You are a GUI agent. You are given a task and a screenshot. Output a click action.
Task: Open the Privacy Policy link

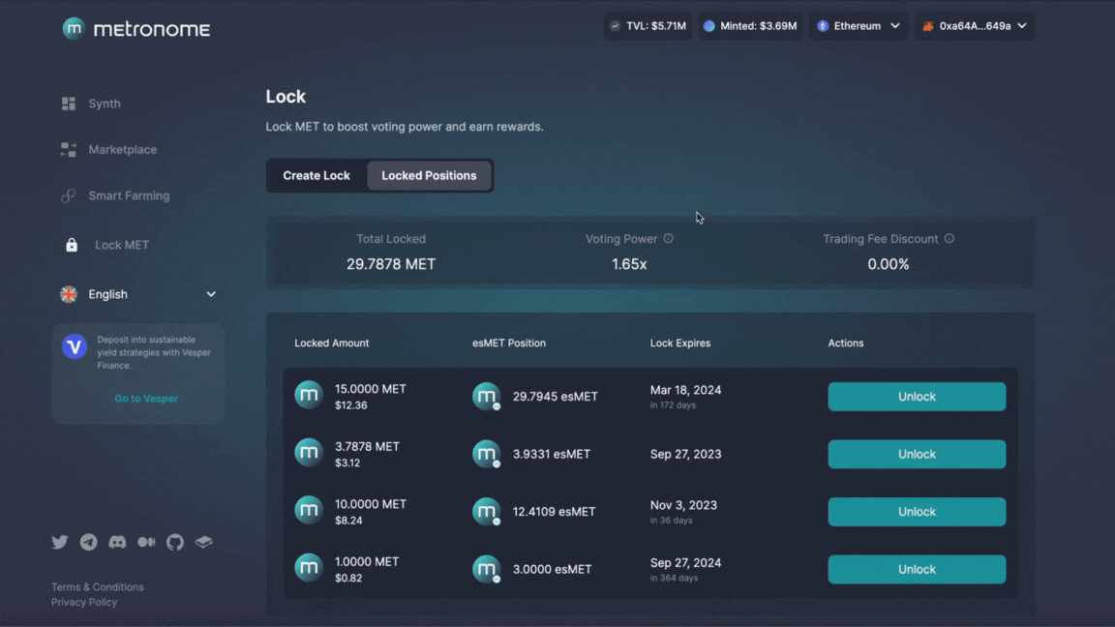coord(84,602)
